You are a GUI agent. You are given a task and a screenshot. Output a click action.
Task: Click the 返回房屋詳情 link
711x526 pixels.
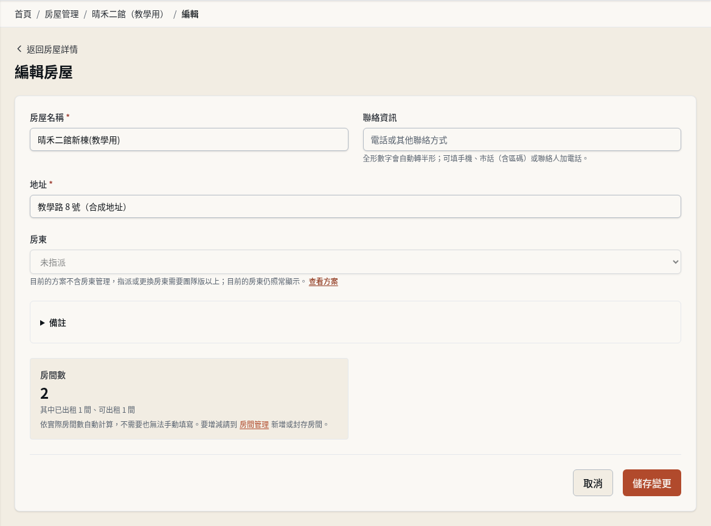click(52, 49)
